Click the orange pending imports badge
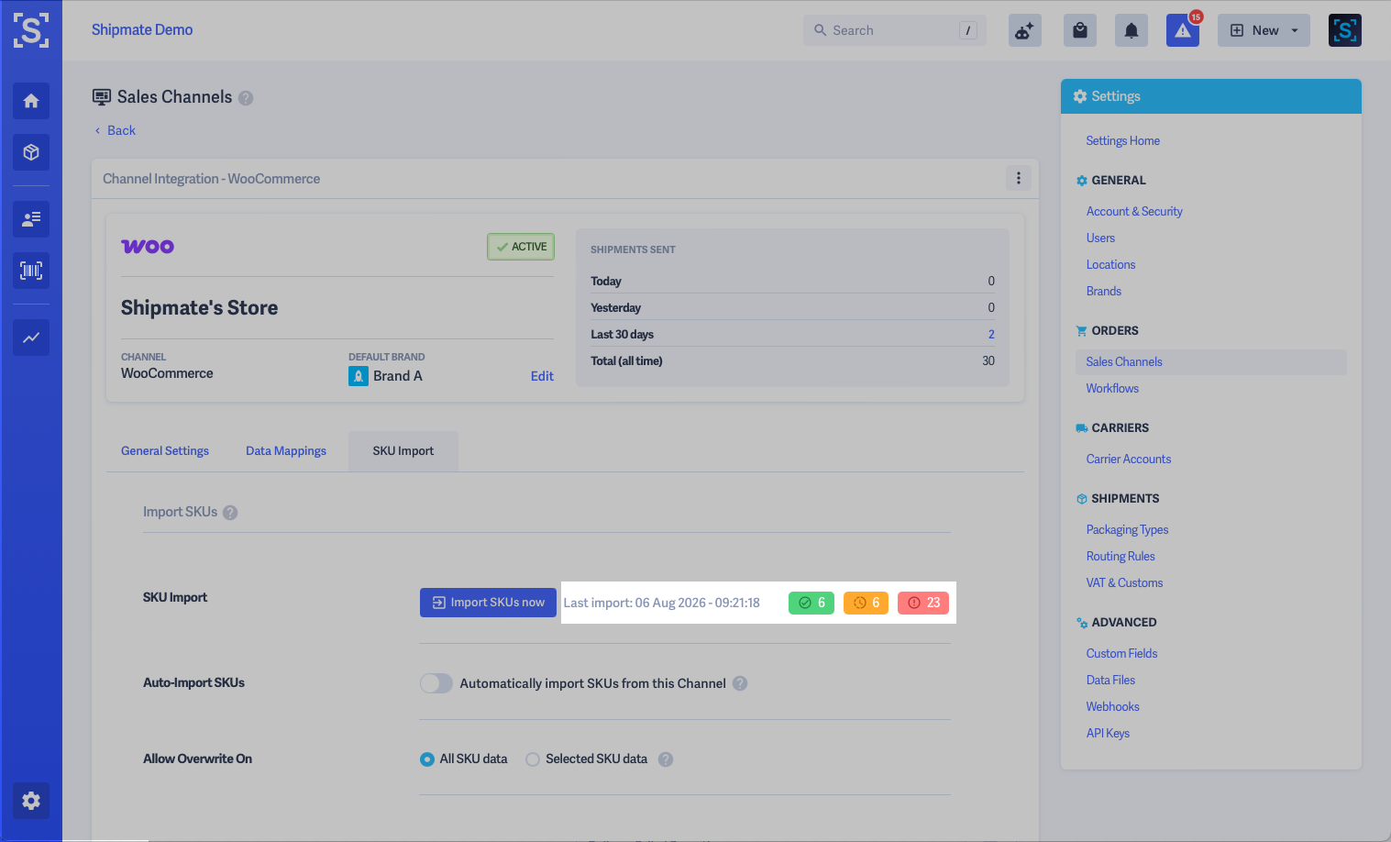Image resolution: width=1391 pixels, height=842 pixels. (x=866, y=603)
